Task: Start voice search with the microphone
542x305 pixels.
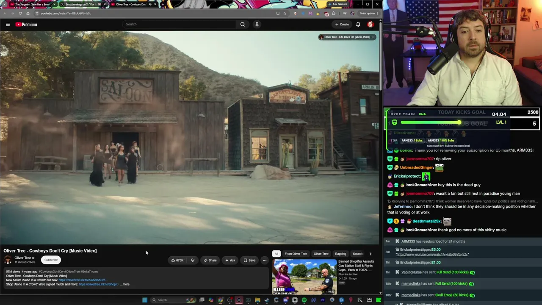Action: [x=257, y=24]
